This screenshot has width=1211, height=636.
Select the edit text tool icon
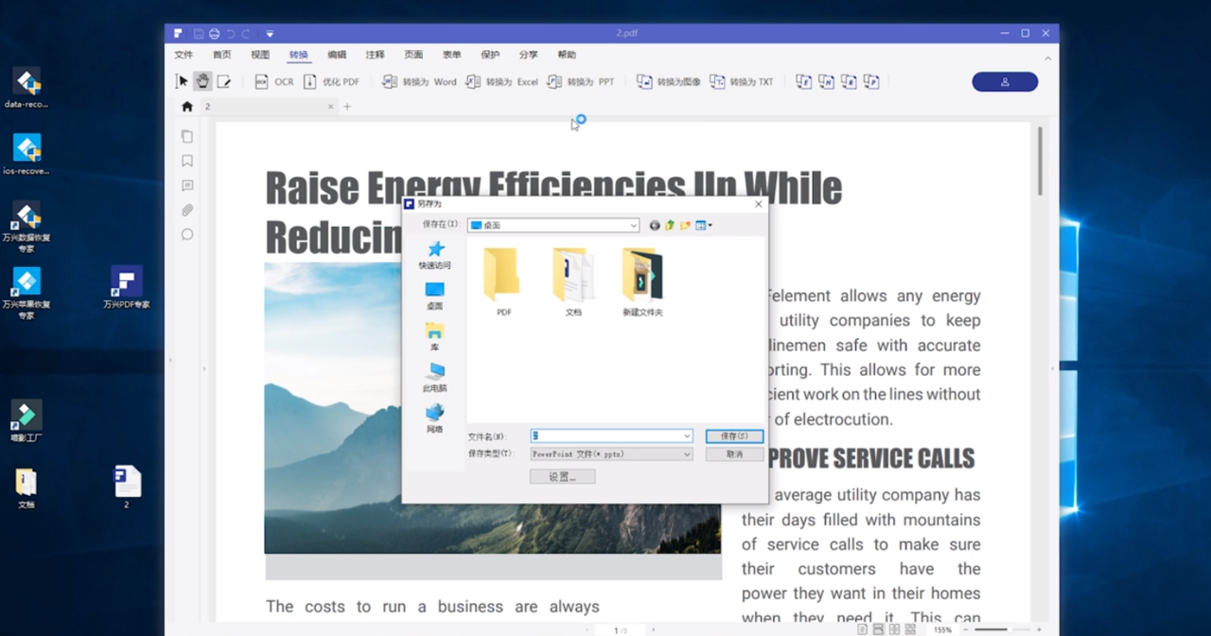(x=224, y=81)
